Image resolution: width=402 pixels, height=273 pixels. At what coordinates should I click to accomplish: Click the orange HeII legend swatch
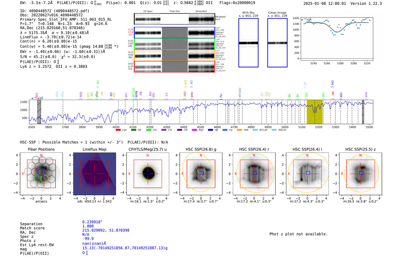tap(239, 130)
